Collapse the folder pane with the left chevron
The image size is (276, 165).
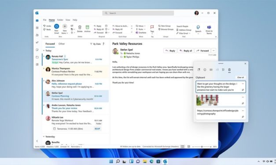coord(37,141)
